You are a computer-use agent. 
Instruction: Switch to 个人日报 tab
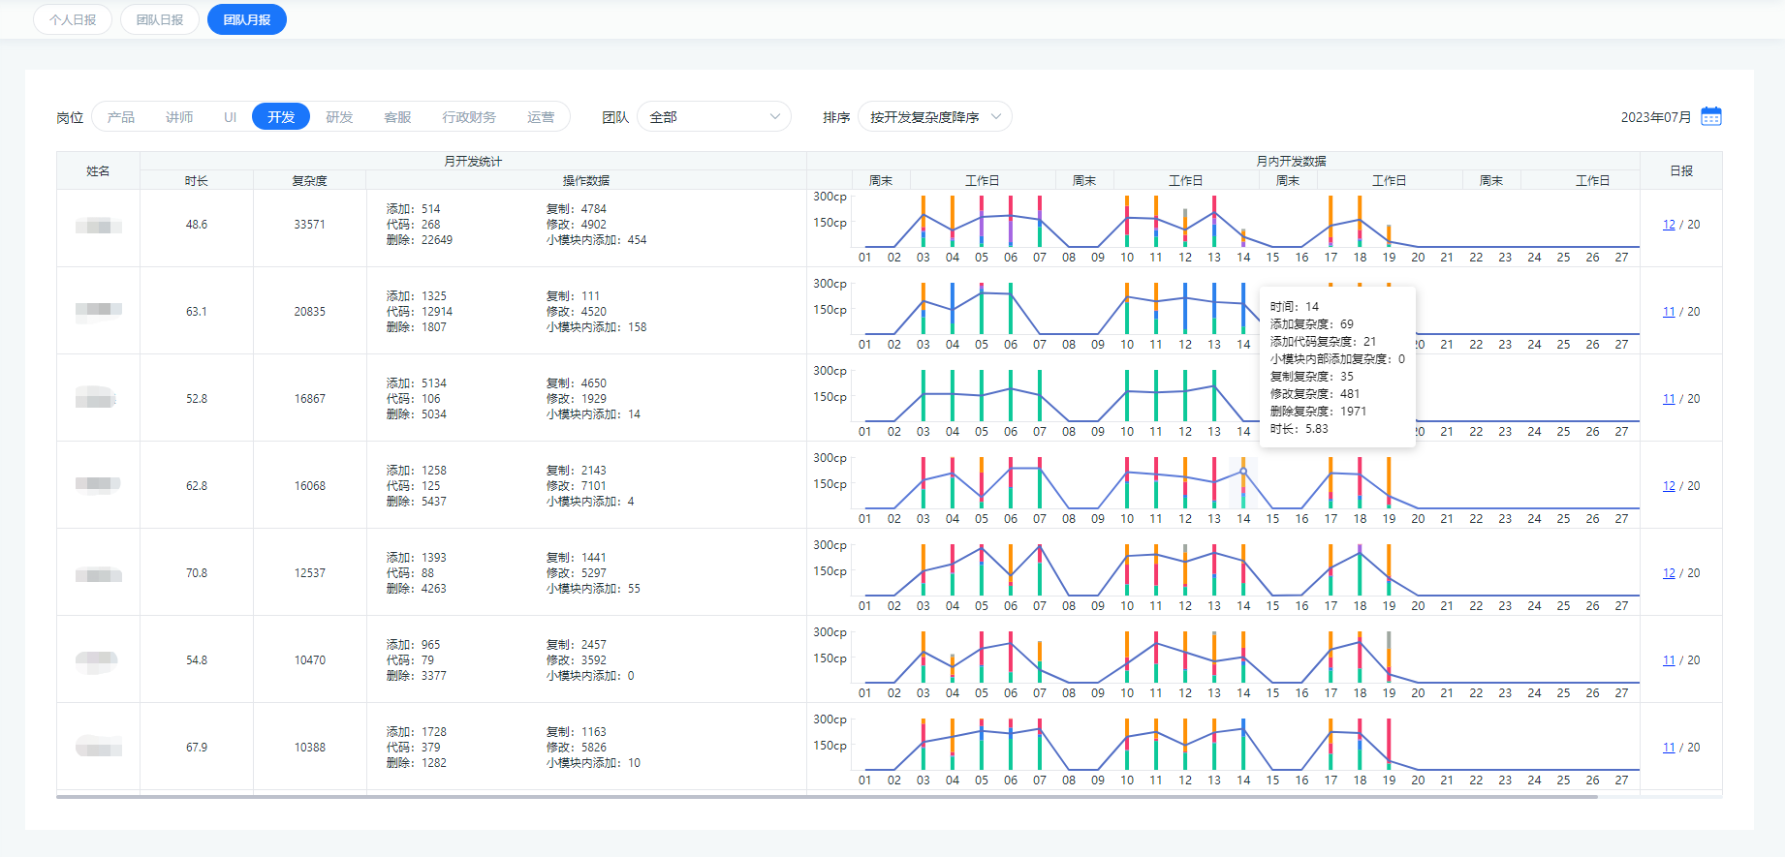pyautogui.click(x=73, y=19)
